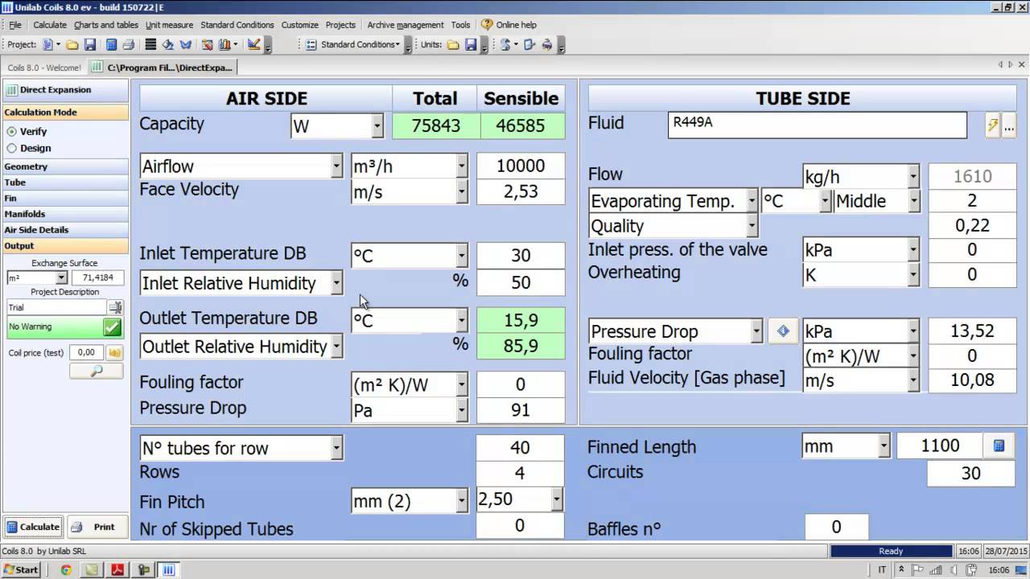Open the Fin Pitch 2,50 value dropdown

tap(556, 500)
